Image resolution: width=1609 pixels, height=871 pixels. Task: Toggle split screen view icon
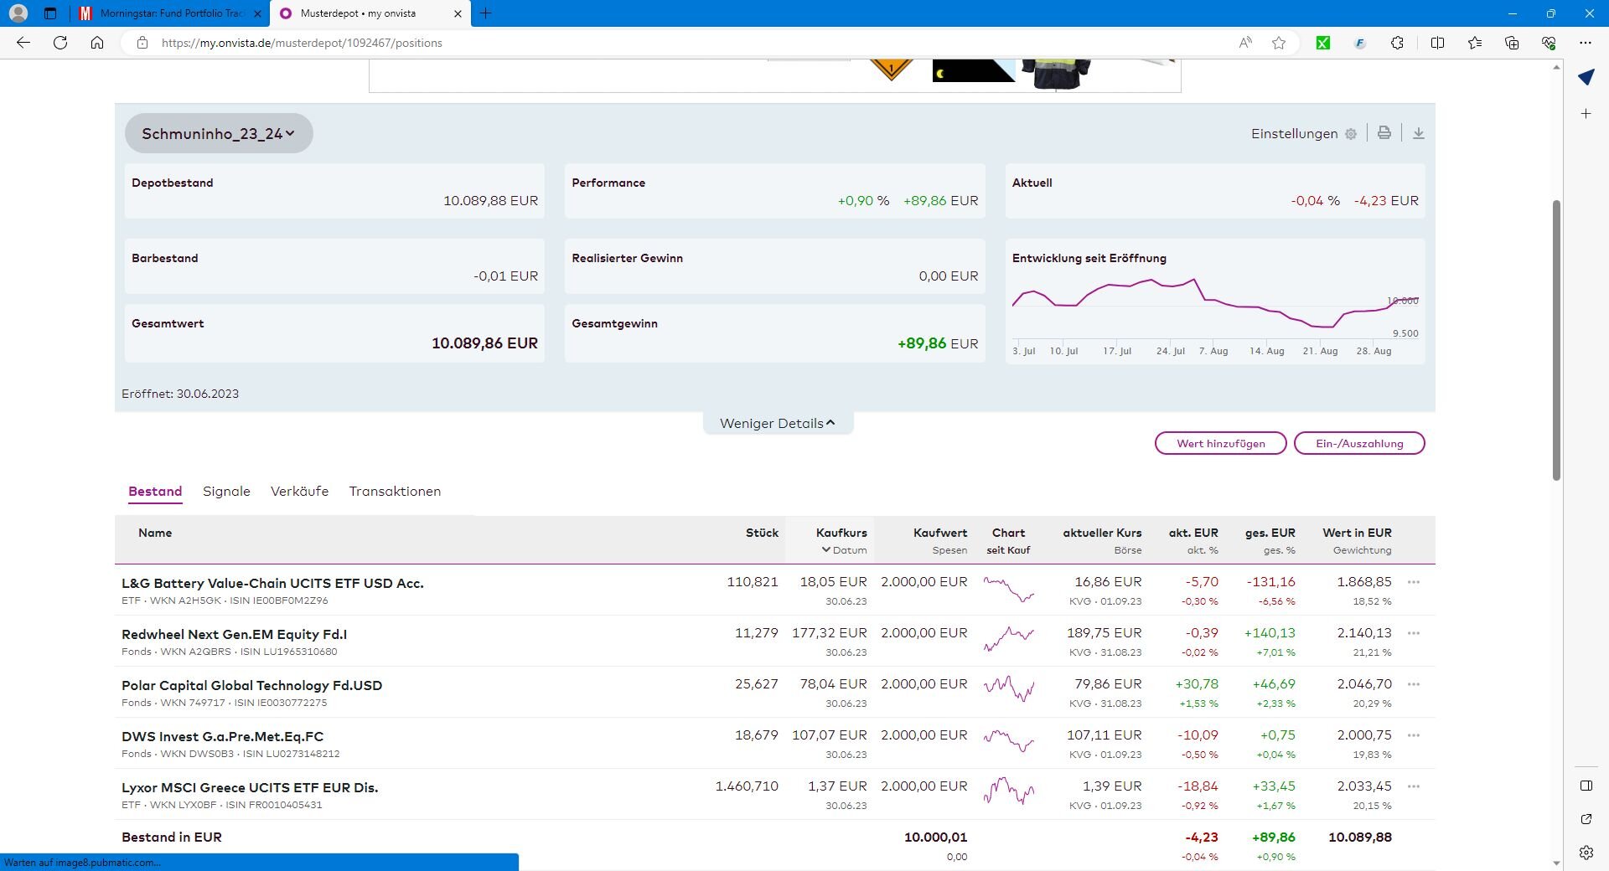[x=1437, y=43]
